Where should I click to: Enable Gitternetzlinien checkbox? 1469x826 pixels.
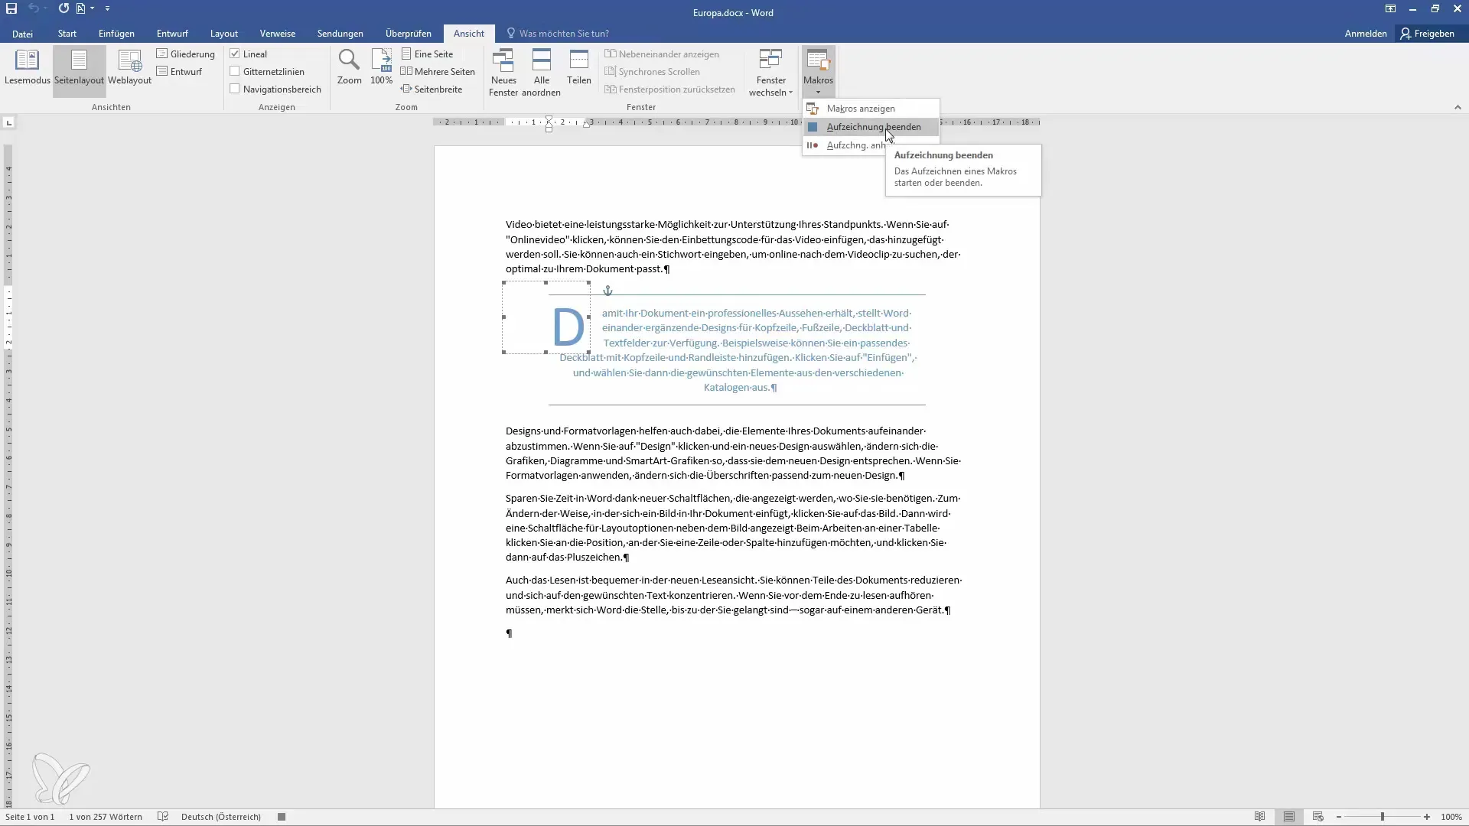pyautogui.click(x=235, y=72)
